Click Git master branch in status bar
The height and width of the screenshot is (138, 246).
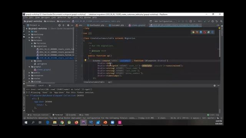coord(208,118)
